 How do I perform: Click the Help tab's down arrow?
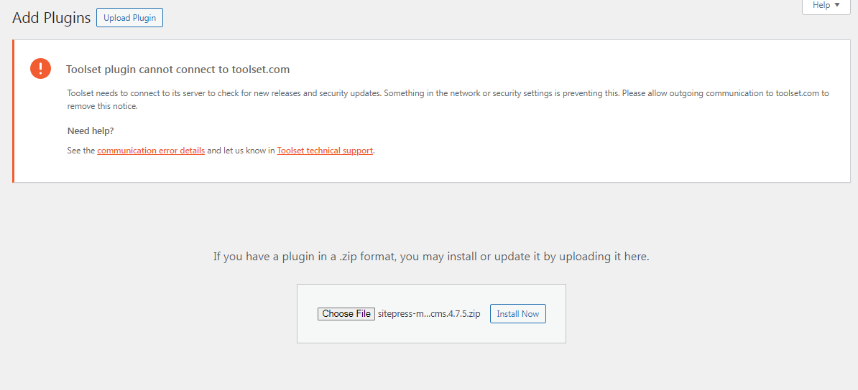pos(837,5)
